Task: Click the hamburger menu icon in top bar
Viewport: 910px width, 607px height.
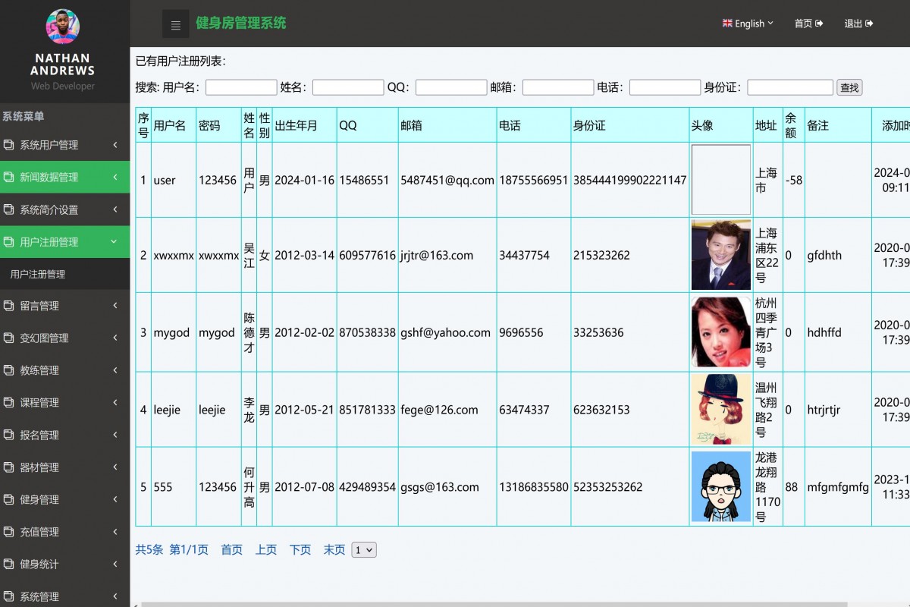Action: pyautogui.click(x=175, y=24)
